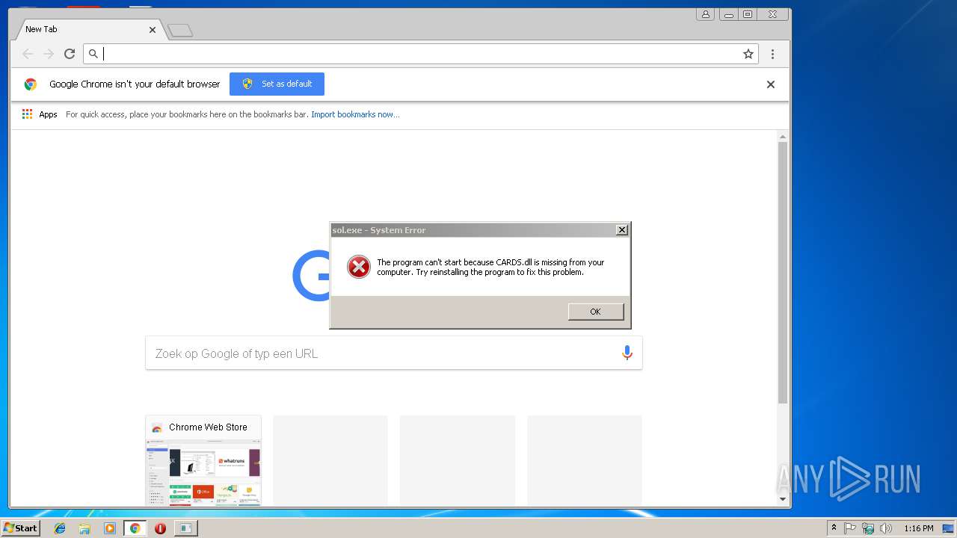This screenshot has width=957, height=538.
Task: Open a new tab with the tab button
Action: tap(180, 31)
